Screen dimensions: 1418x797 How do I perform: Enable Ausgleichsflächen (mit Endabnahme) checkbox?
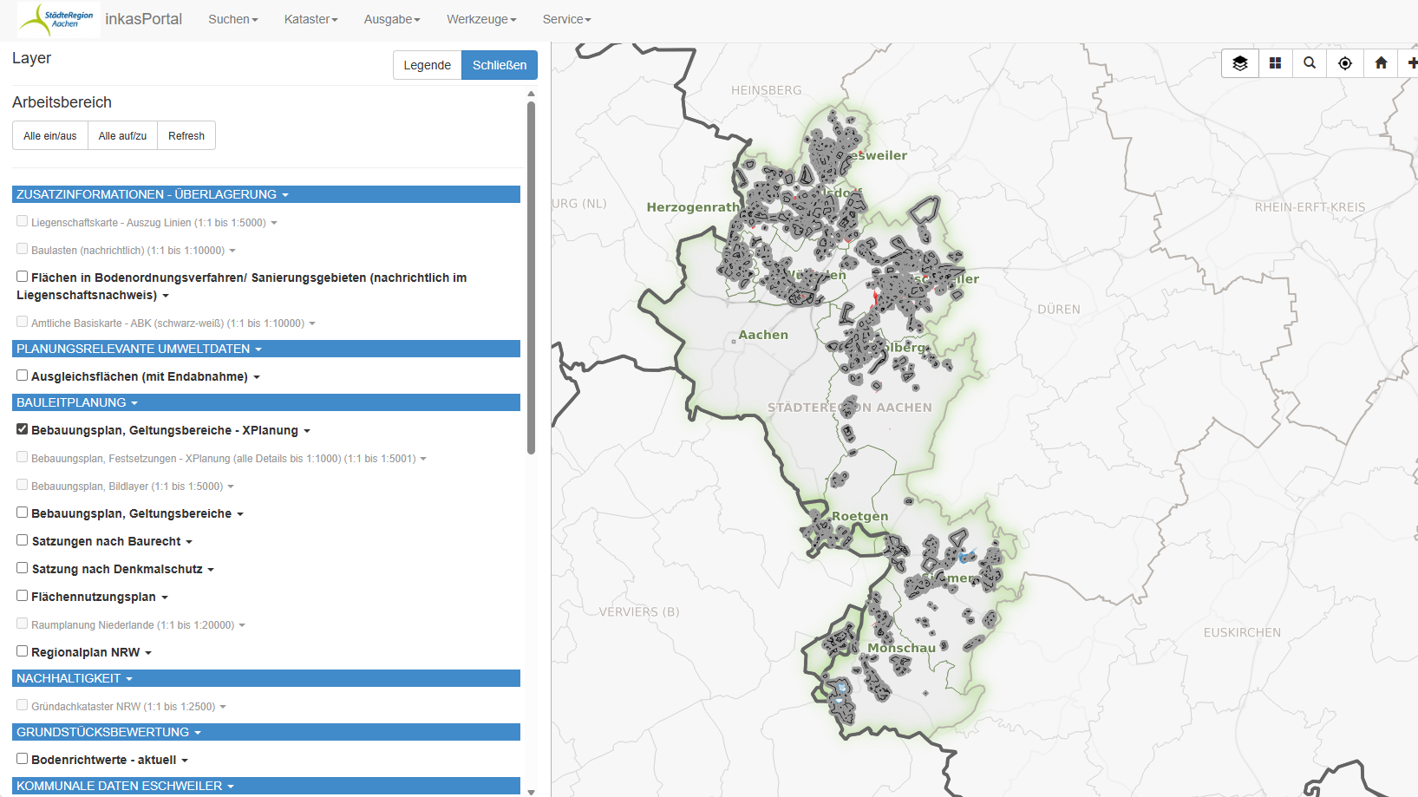tap(23, 376)
